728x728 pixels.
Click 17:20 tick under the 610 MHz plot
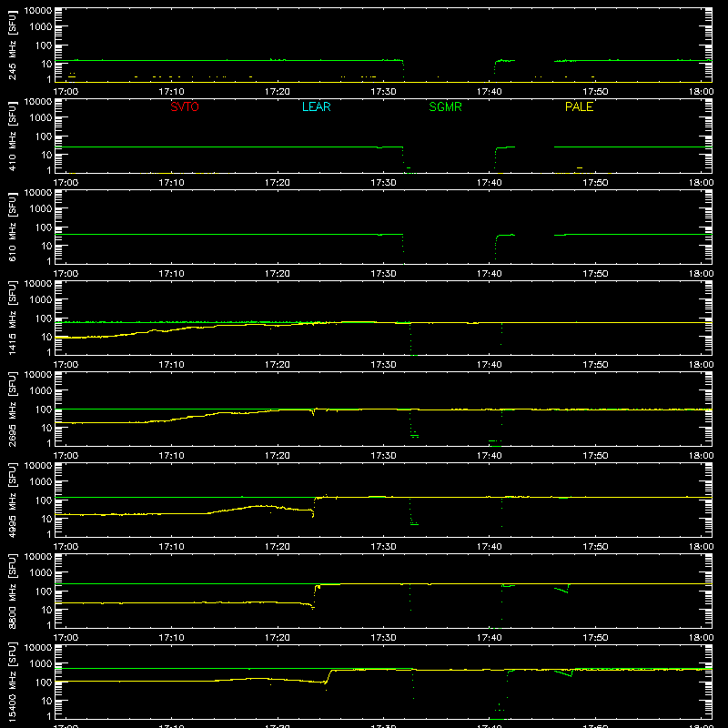(278, 274)
